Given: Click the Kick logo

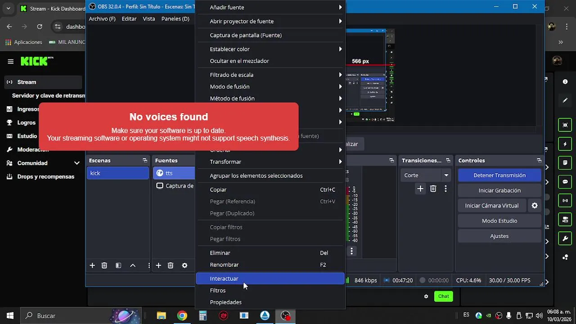Looking at the screenshot, I should (x=36, y=61).
